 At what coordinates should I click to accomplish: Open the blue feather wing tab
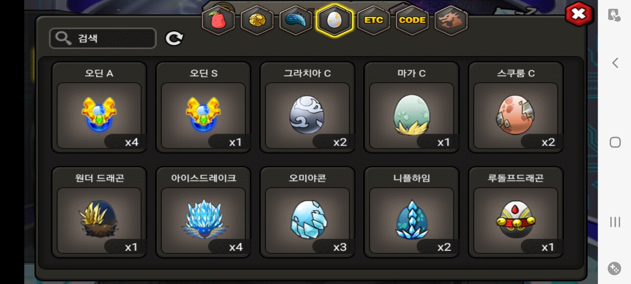pos(295,20)
